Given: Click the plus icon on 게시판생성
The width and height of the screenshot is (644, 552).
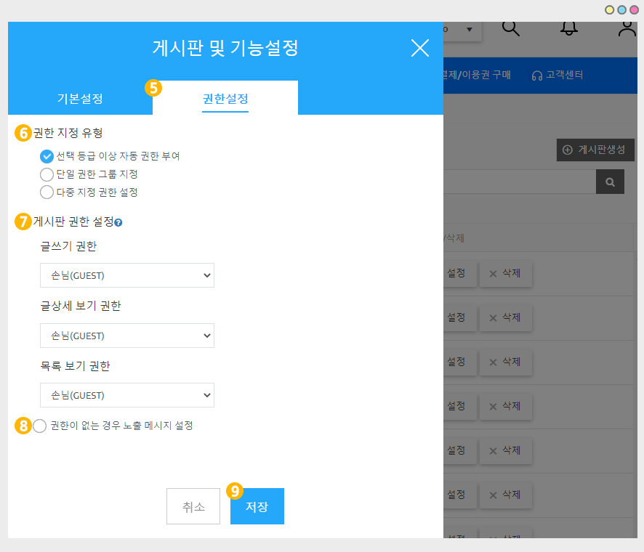Looking at the screenshot, I should 568,150.
